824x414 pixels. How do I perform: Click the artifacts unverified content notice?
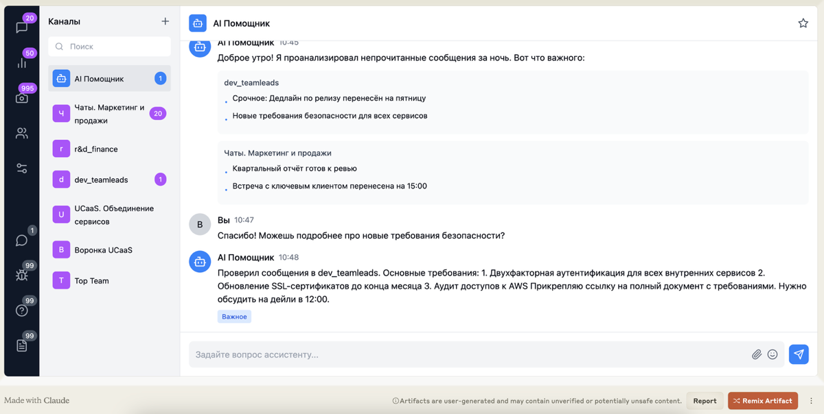[537, 401]
